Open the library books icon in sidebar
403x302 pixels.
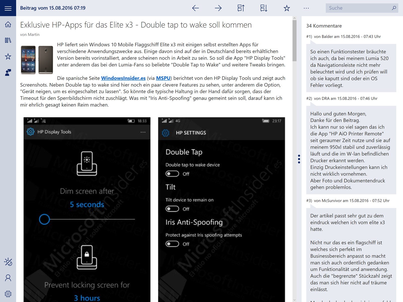pos(8,40)
